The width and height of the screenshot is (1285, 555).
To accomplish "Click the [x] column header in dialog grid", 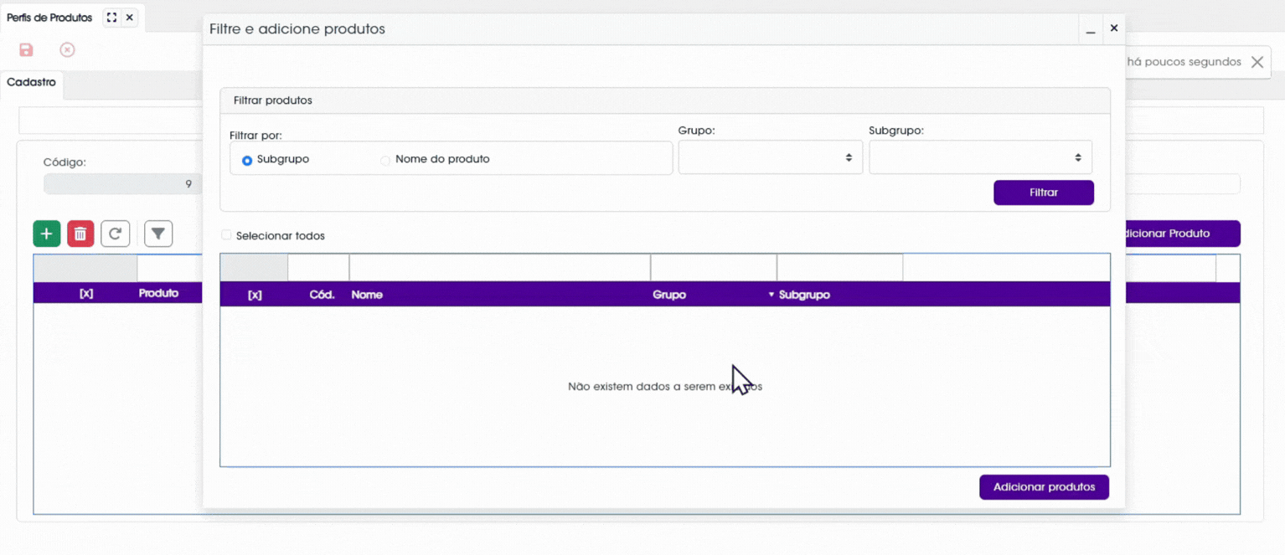I will [255, 295].
